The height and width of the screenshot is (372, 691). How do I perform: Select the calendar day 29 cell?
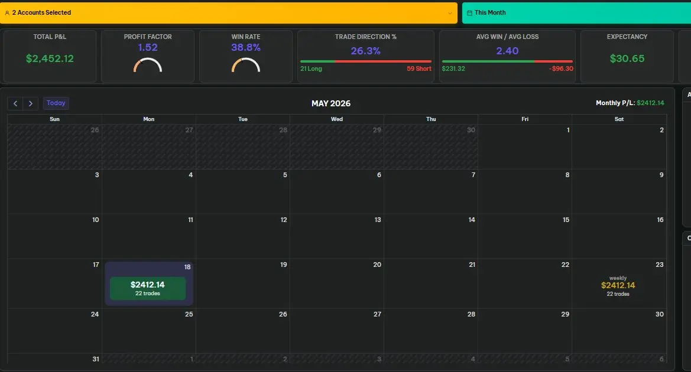(x=525, y=331)
